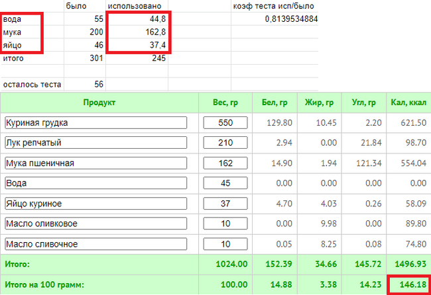The width and height of the screenshot is (431, 295).
Task: Click the 'осталось теста' spreadsheet cell
Action: coord(32,84)
